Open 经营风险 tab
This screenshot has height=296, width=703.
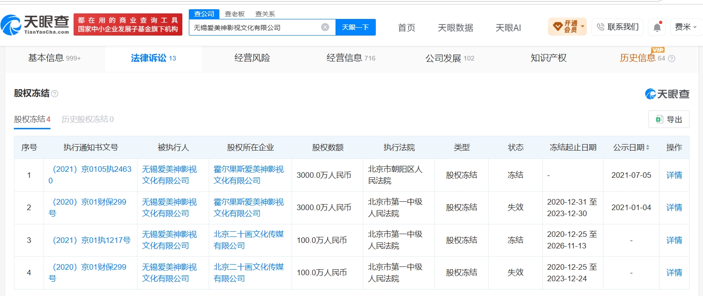252,58
